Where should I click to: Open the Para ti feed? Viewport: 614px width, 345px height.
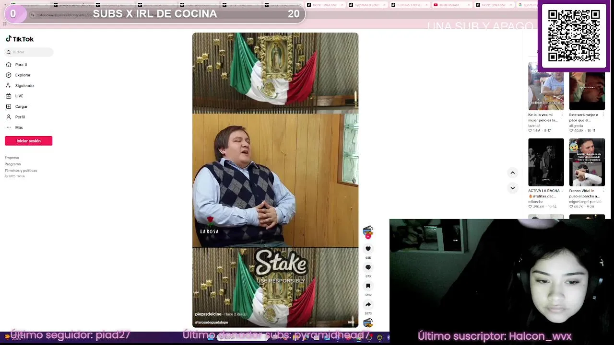(x=21, y=65)
